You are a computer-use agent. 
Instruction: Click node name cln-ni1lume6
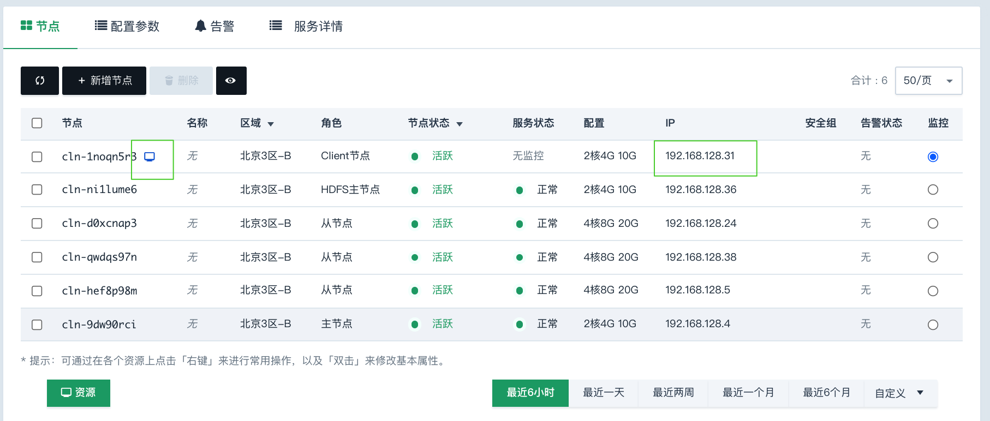[99, 190]
